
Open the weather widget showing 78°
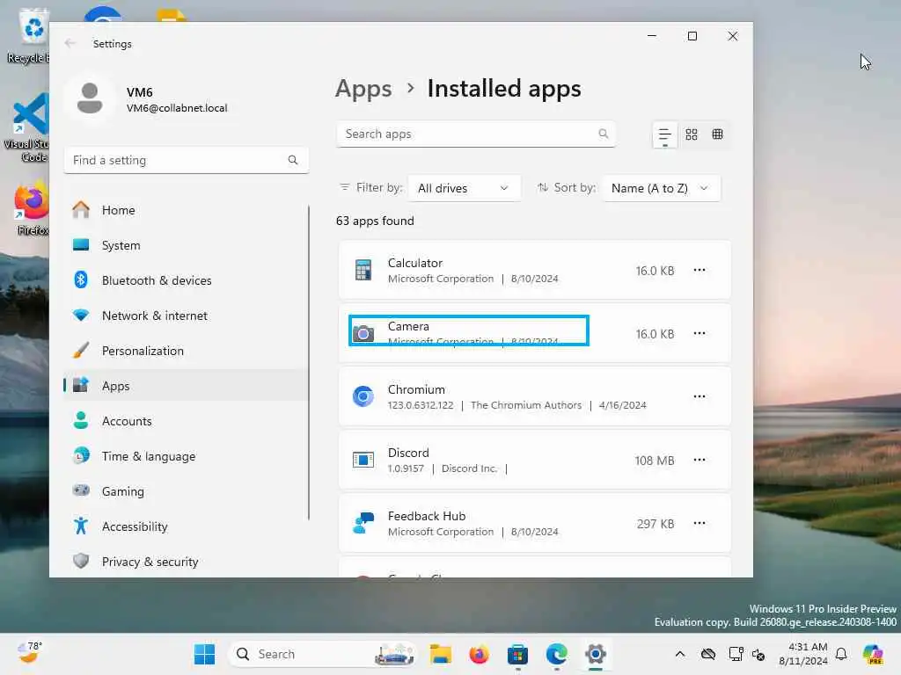click(x=28, y=653)
